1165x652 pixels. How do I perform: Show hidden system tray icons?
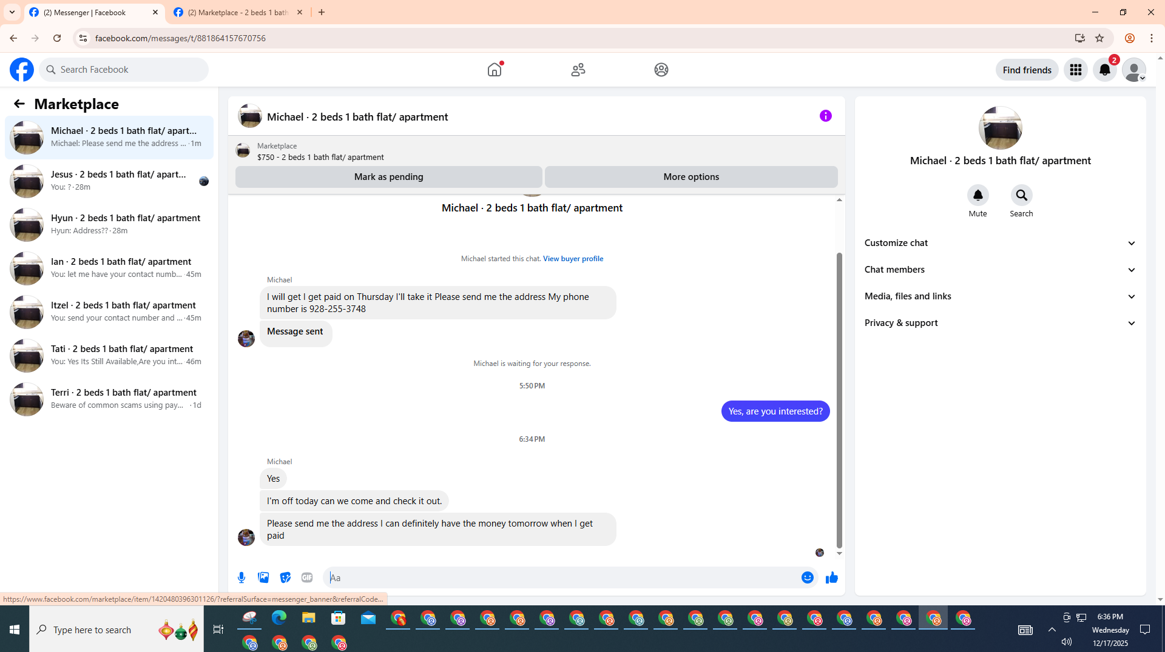click(1052, 630)
